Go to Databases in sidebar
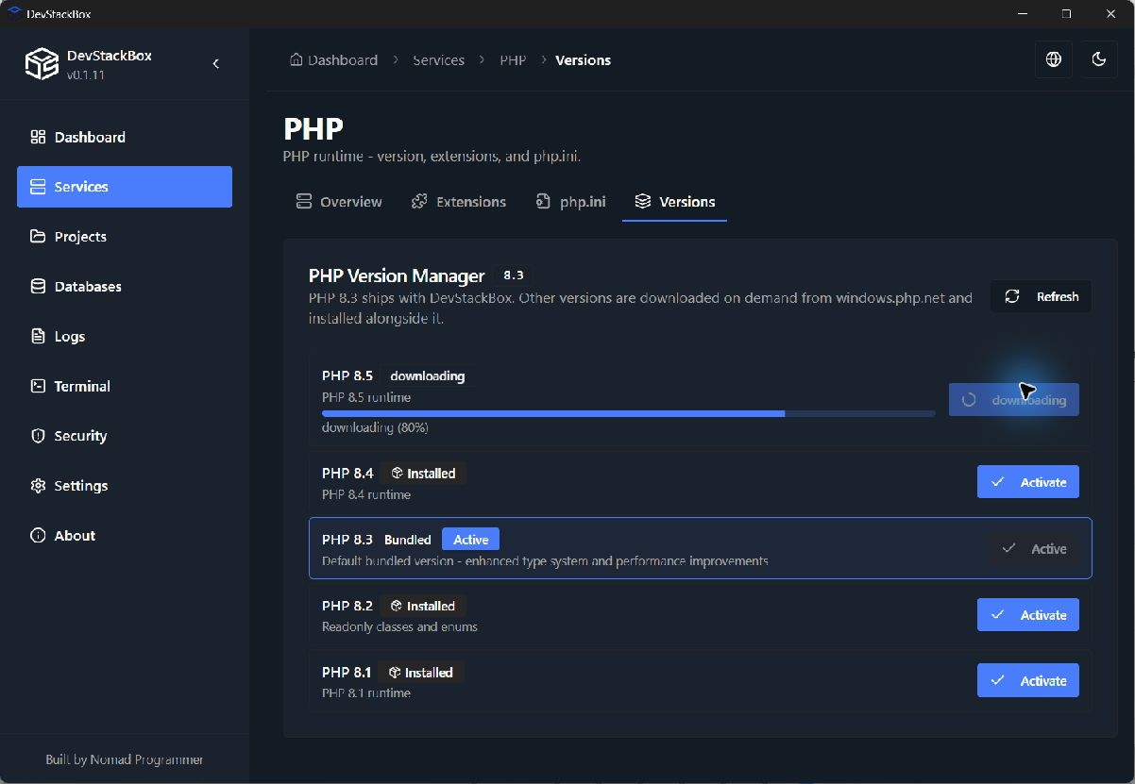Image resolution: width=1135 pixels, height=784 pixels. pyautogui.click(x=125, y=286)
